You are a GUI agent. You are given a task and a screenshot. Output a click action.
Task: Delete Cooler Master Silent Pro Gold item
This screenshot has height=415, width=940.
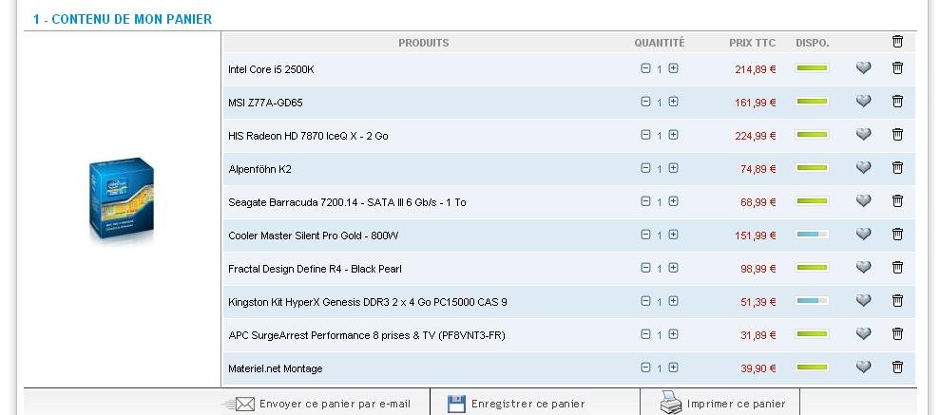click(897, 235)
